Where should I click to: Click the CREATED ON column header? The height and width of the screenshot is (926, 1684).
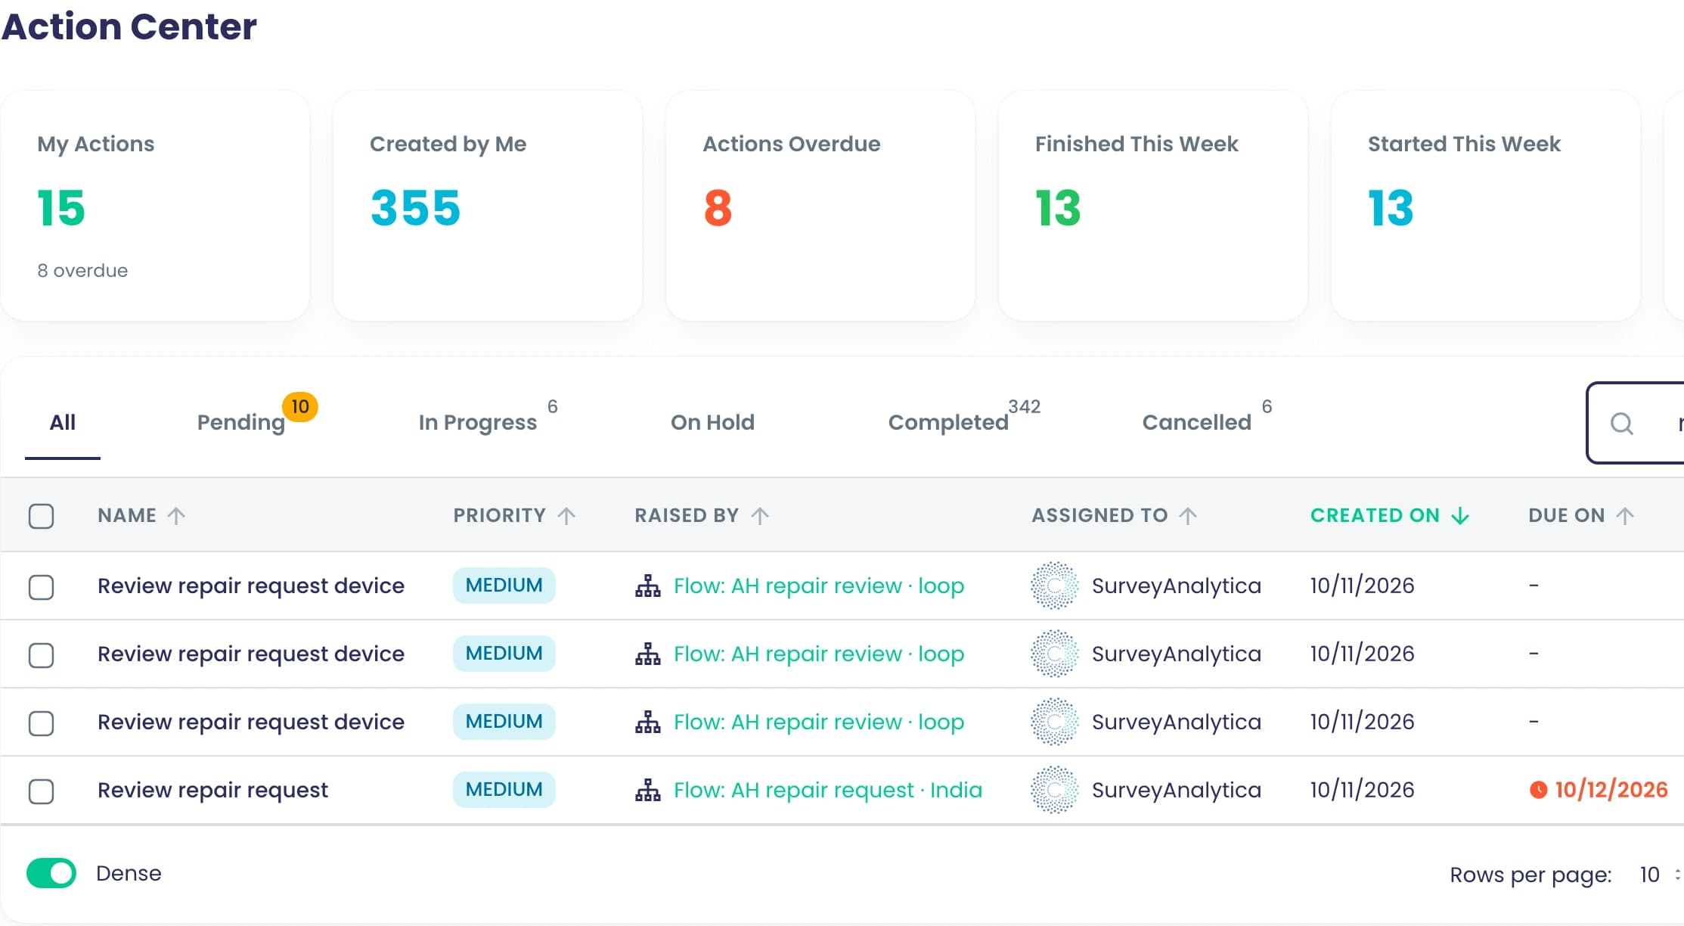tap(1375, 516)
